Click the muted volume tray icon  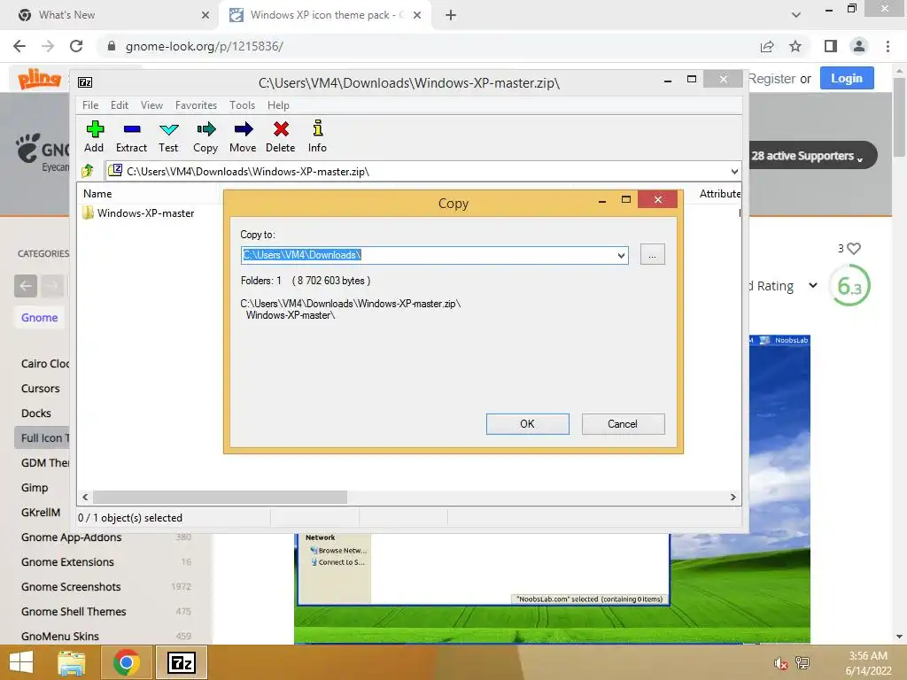click(780, 663)
